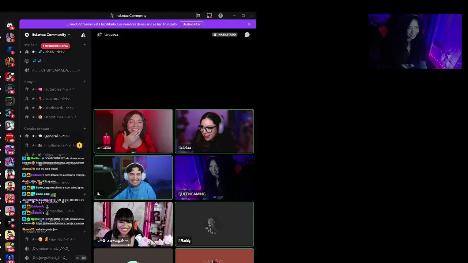Viewport: 468px width, 263px height.
Task: Select the server icon with badge 17
Action: coord(10,89)
